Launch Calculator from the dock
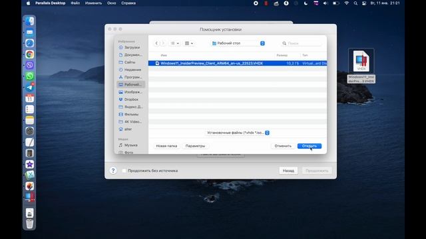The image size is (426, 239). tap(29, 153)
